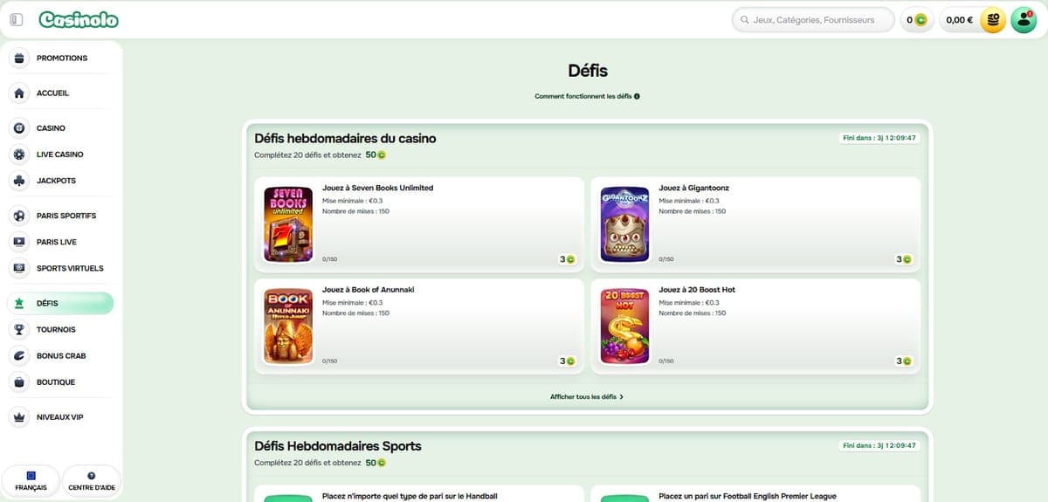Open Paris Live icon in sidebar
This screenshot has width=1048, height=502.
pos(19,242)
